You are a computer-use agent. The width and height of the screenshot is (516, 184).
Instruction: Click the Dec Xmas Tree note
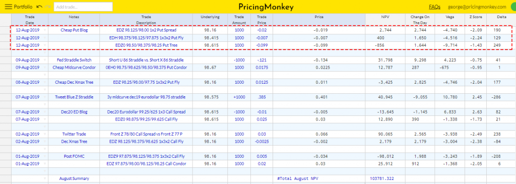click(x=74, y=142)
